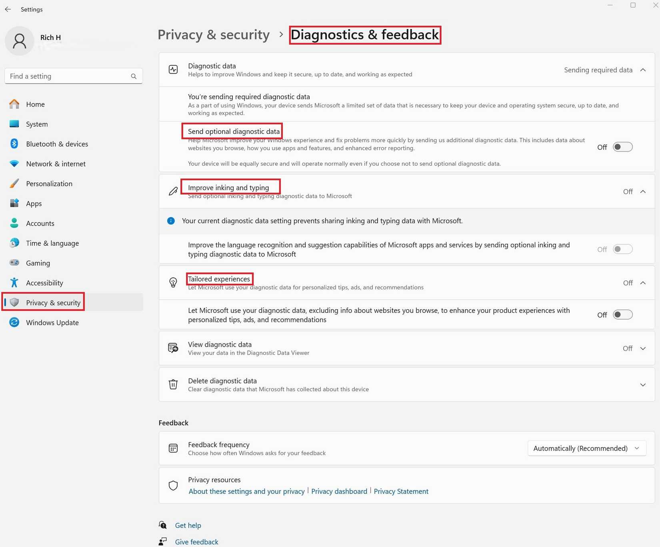This screenshot has height=547, width=660.
Task: Select the Personalization paintbrush icon
Action: click(14, 183)
